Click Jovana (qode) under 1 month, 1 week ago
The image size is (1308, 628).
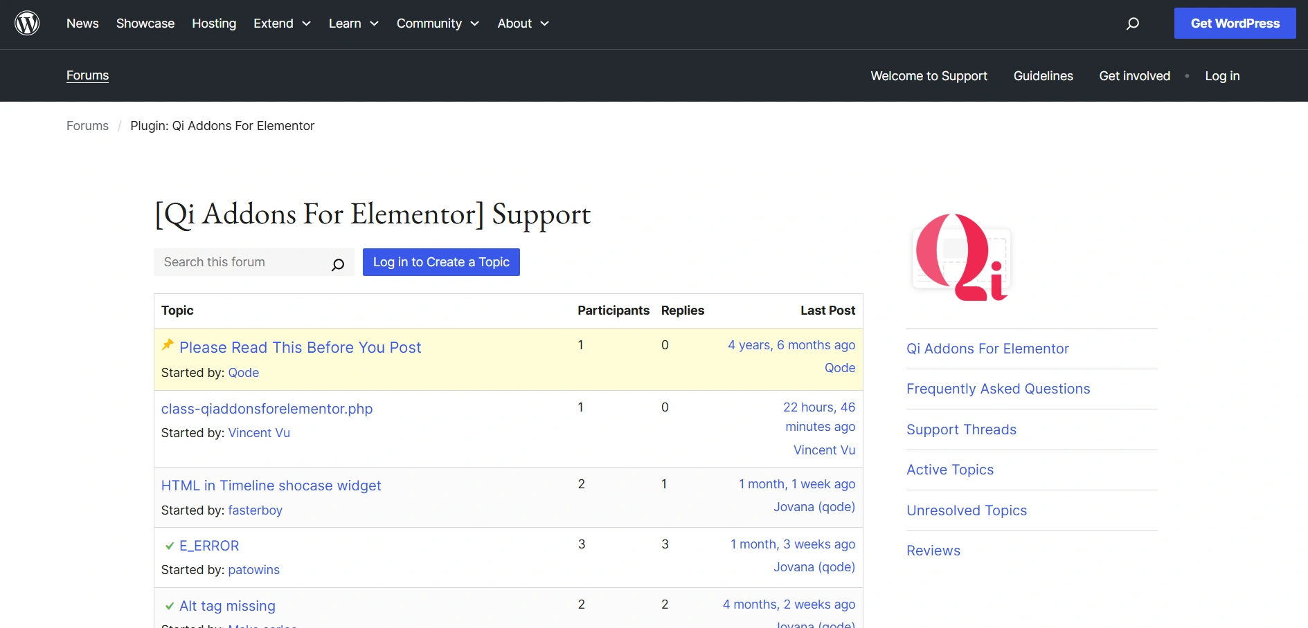click(x=814, y=507)
